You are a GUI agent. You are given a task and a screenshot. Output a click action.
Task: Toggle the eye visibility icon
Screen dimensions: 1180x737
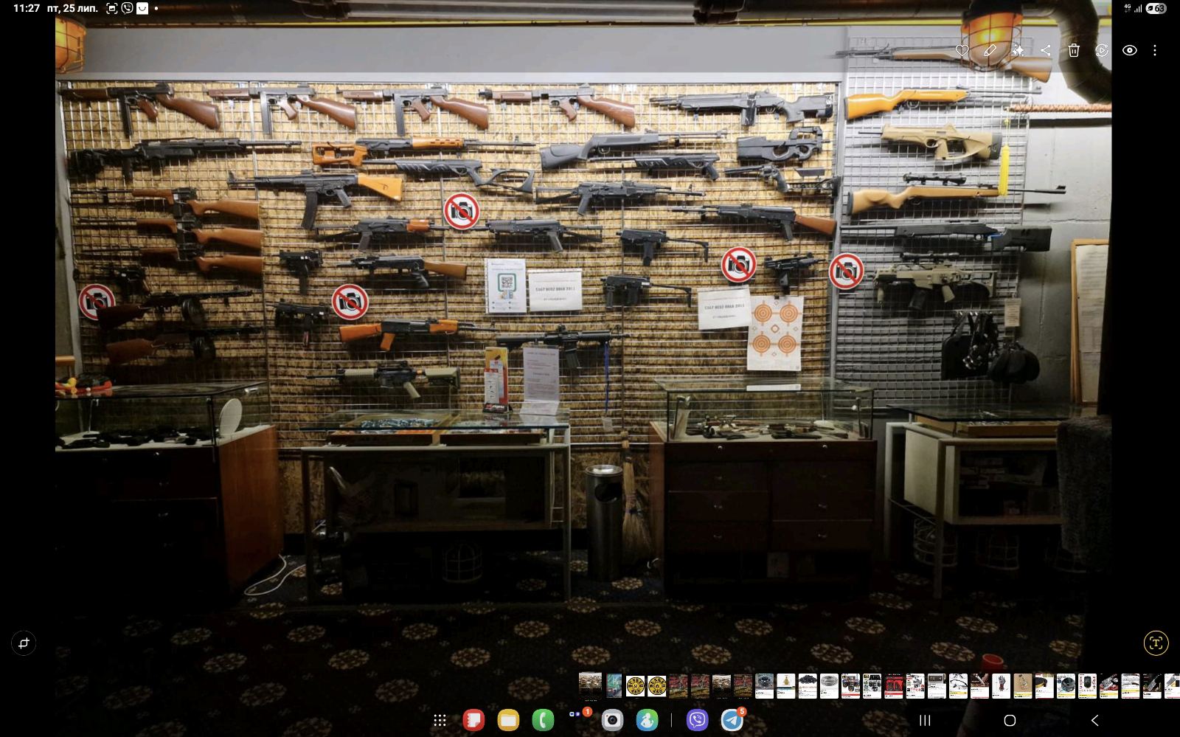1129,50
